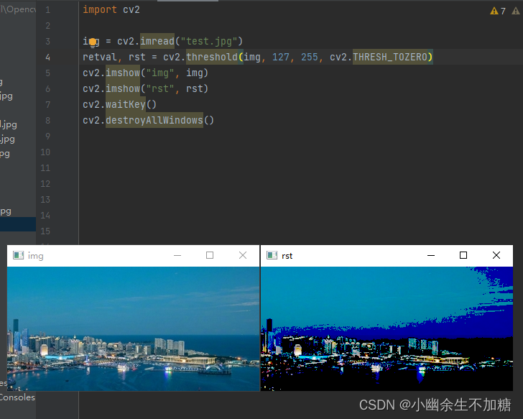Click the img window title icon
The image size is (523, 419).
(x=19, y=256)
